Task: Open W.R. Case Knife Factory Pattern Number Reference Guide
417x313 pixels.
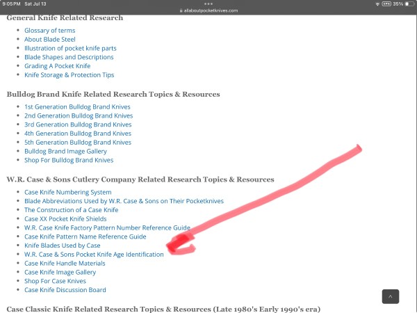Action: point(107,227)
